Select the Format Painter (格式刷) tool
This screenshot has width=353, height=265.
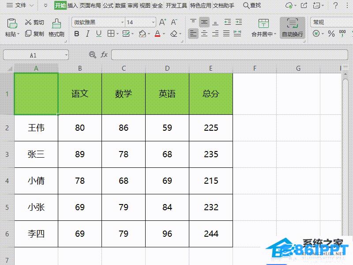coord(56,28)
